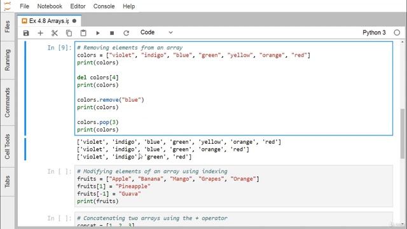
Task: Click the '# Removing elements from an array' comment
Action: coord(130,48)
